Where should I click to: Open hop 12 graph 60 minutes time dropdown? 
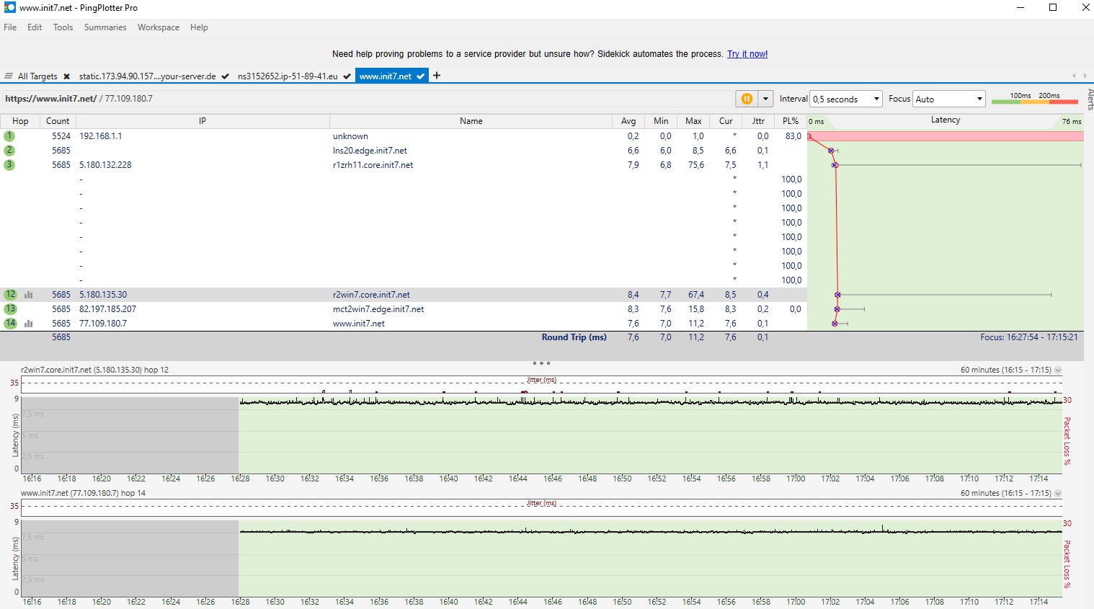(1057, 370)
